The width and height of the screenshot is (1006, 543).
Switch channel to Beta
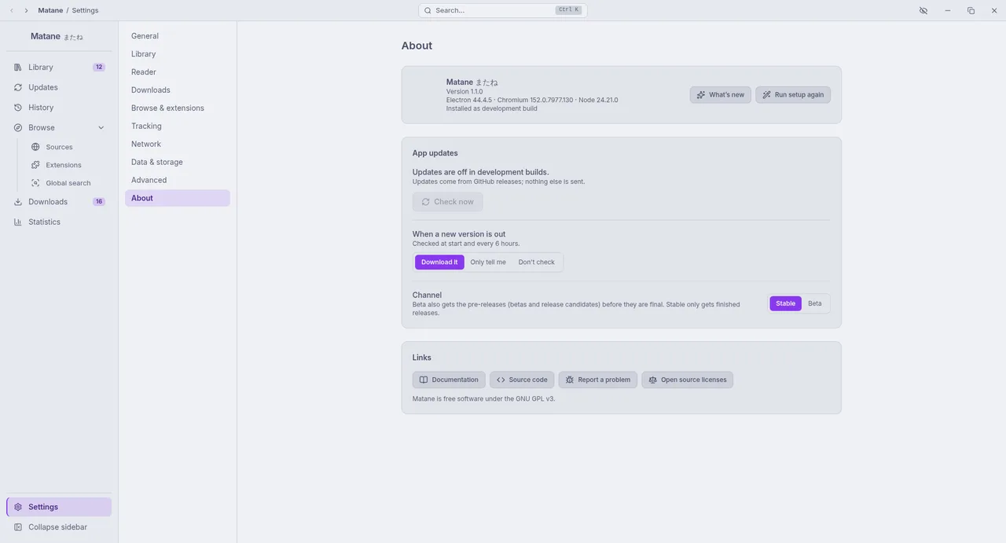point(815,303)
